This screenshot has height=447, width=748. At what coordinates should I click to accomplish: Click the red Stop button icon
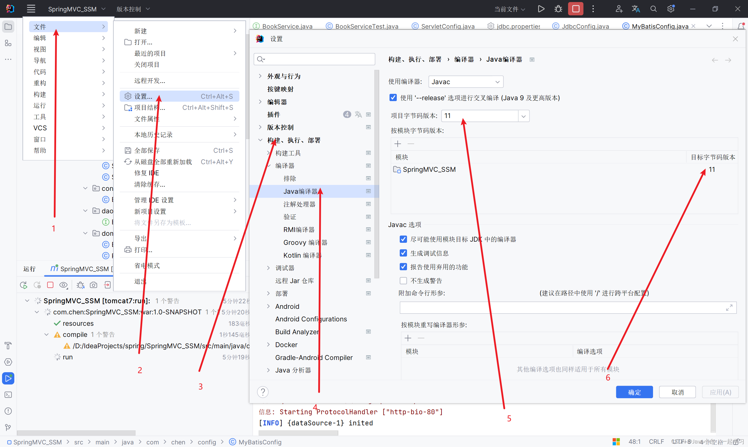pyautogui.click(x=576, y=9)
